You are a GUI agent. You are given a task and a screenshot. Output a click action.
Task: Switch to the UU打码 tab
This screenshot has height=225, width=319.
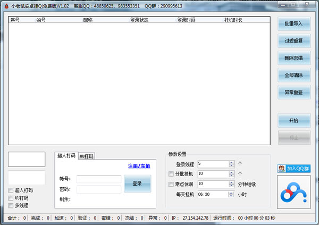86,156
